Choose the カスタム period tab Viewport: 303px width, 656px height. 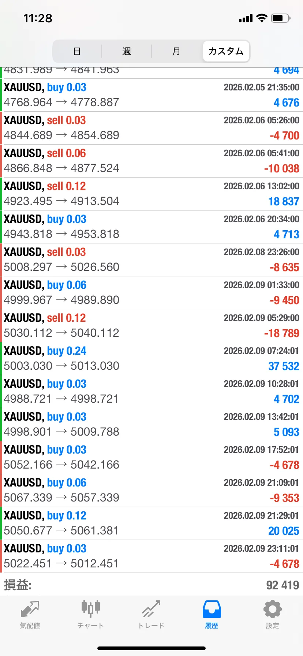coord(226,51)
